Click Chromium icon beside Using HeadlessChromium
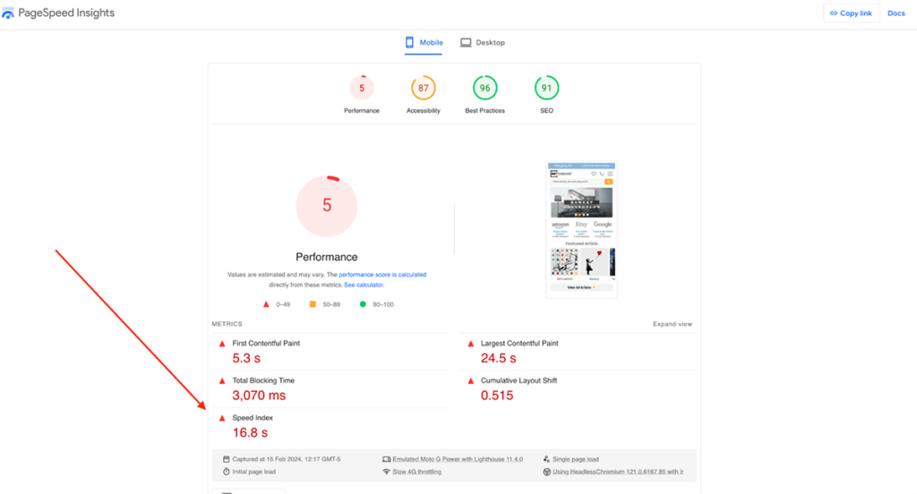 click(x=547, y=472)
